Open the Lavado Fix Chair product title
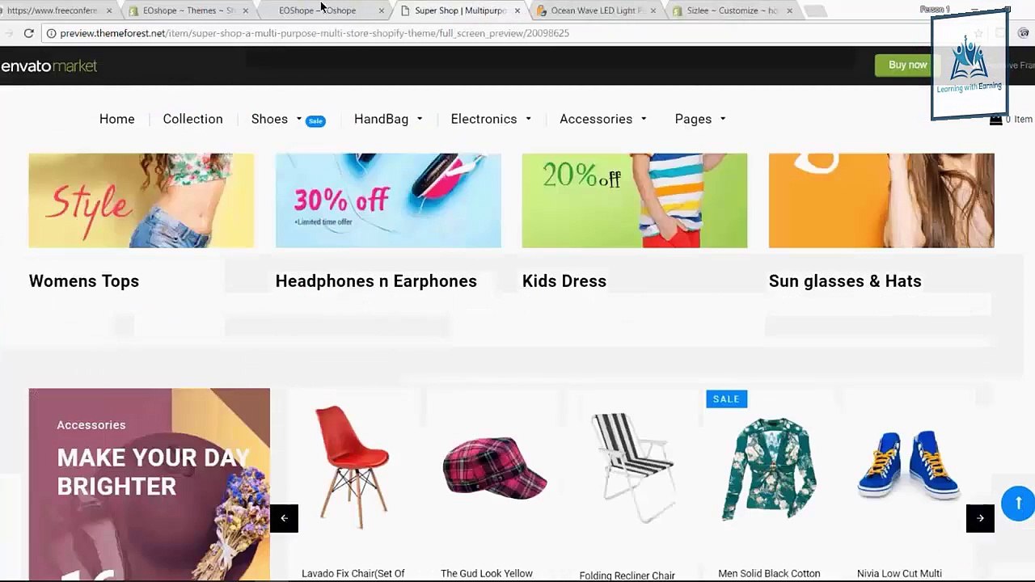Viewport: 1035px width, 582px height. click(353, 574)
